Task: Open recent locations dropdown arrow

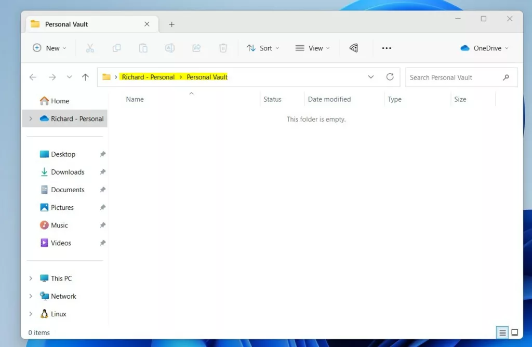Action: pyautogui.click(x=69, y=77)
